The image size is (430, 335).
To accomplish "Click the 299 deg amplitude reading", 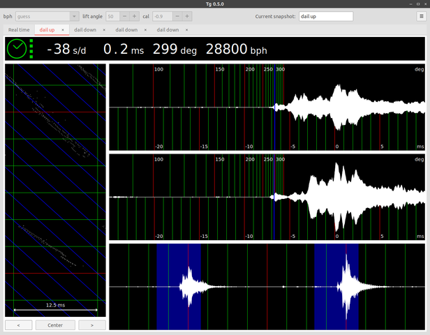I will click(175, 50).
